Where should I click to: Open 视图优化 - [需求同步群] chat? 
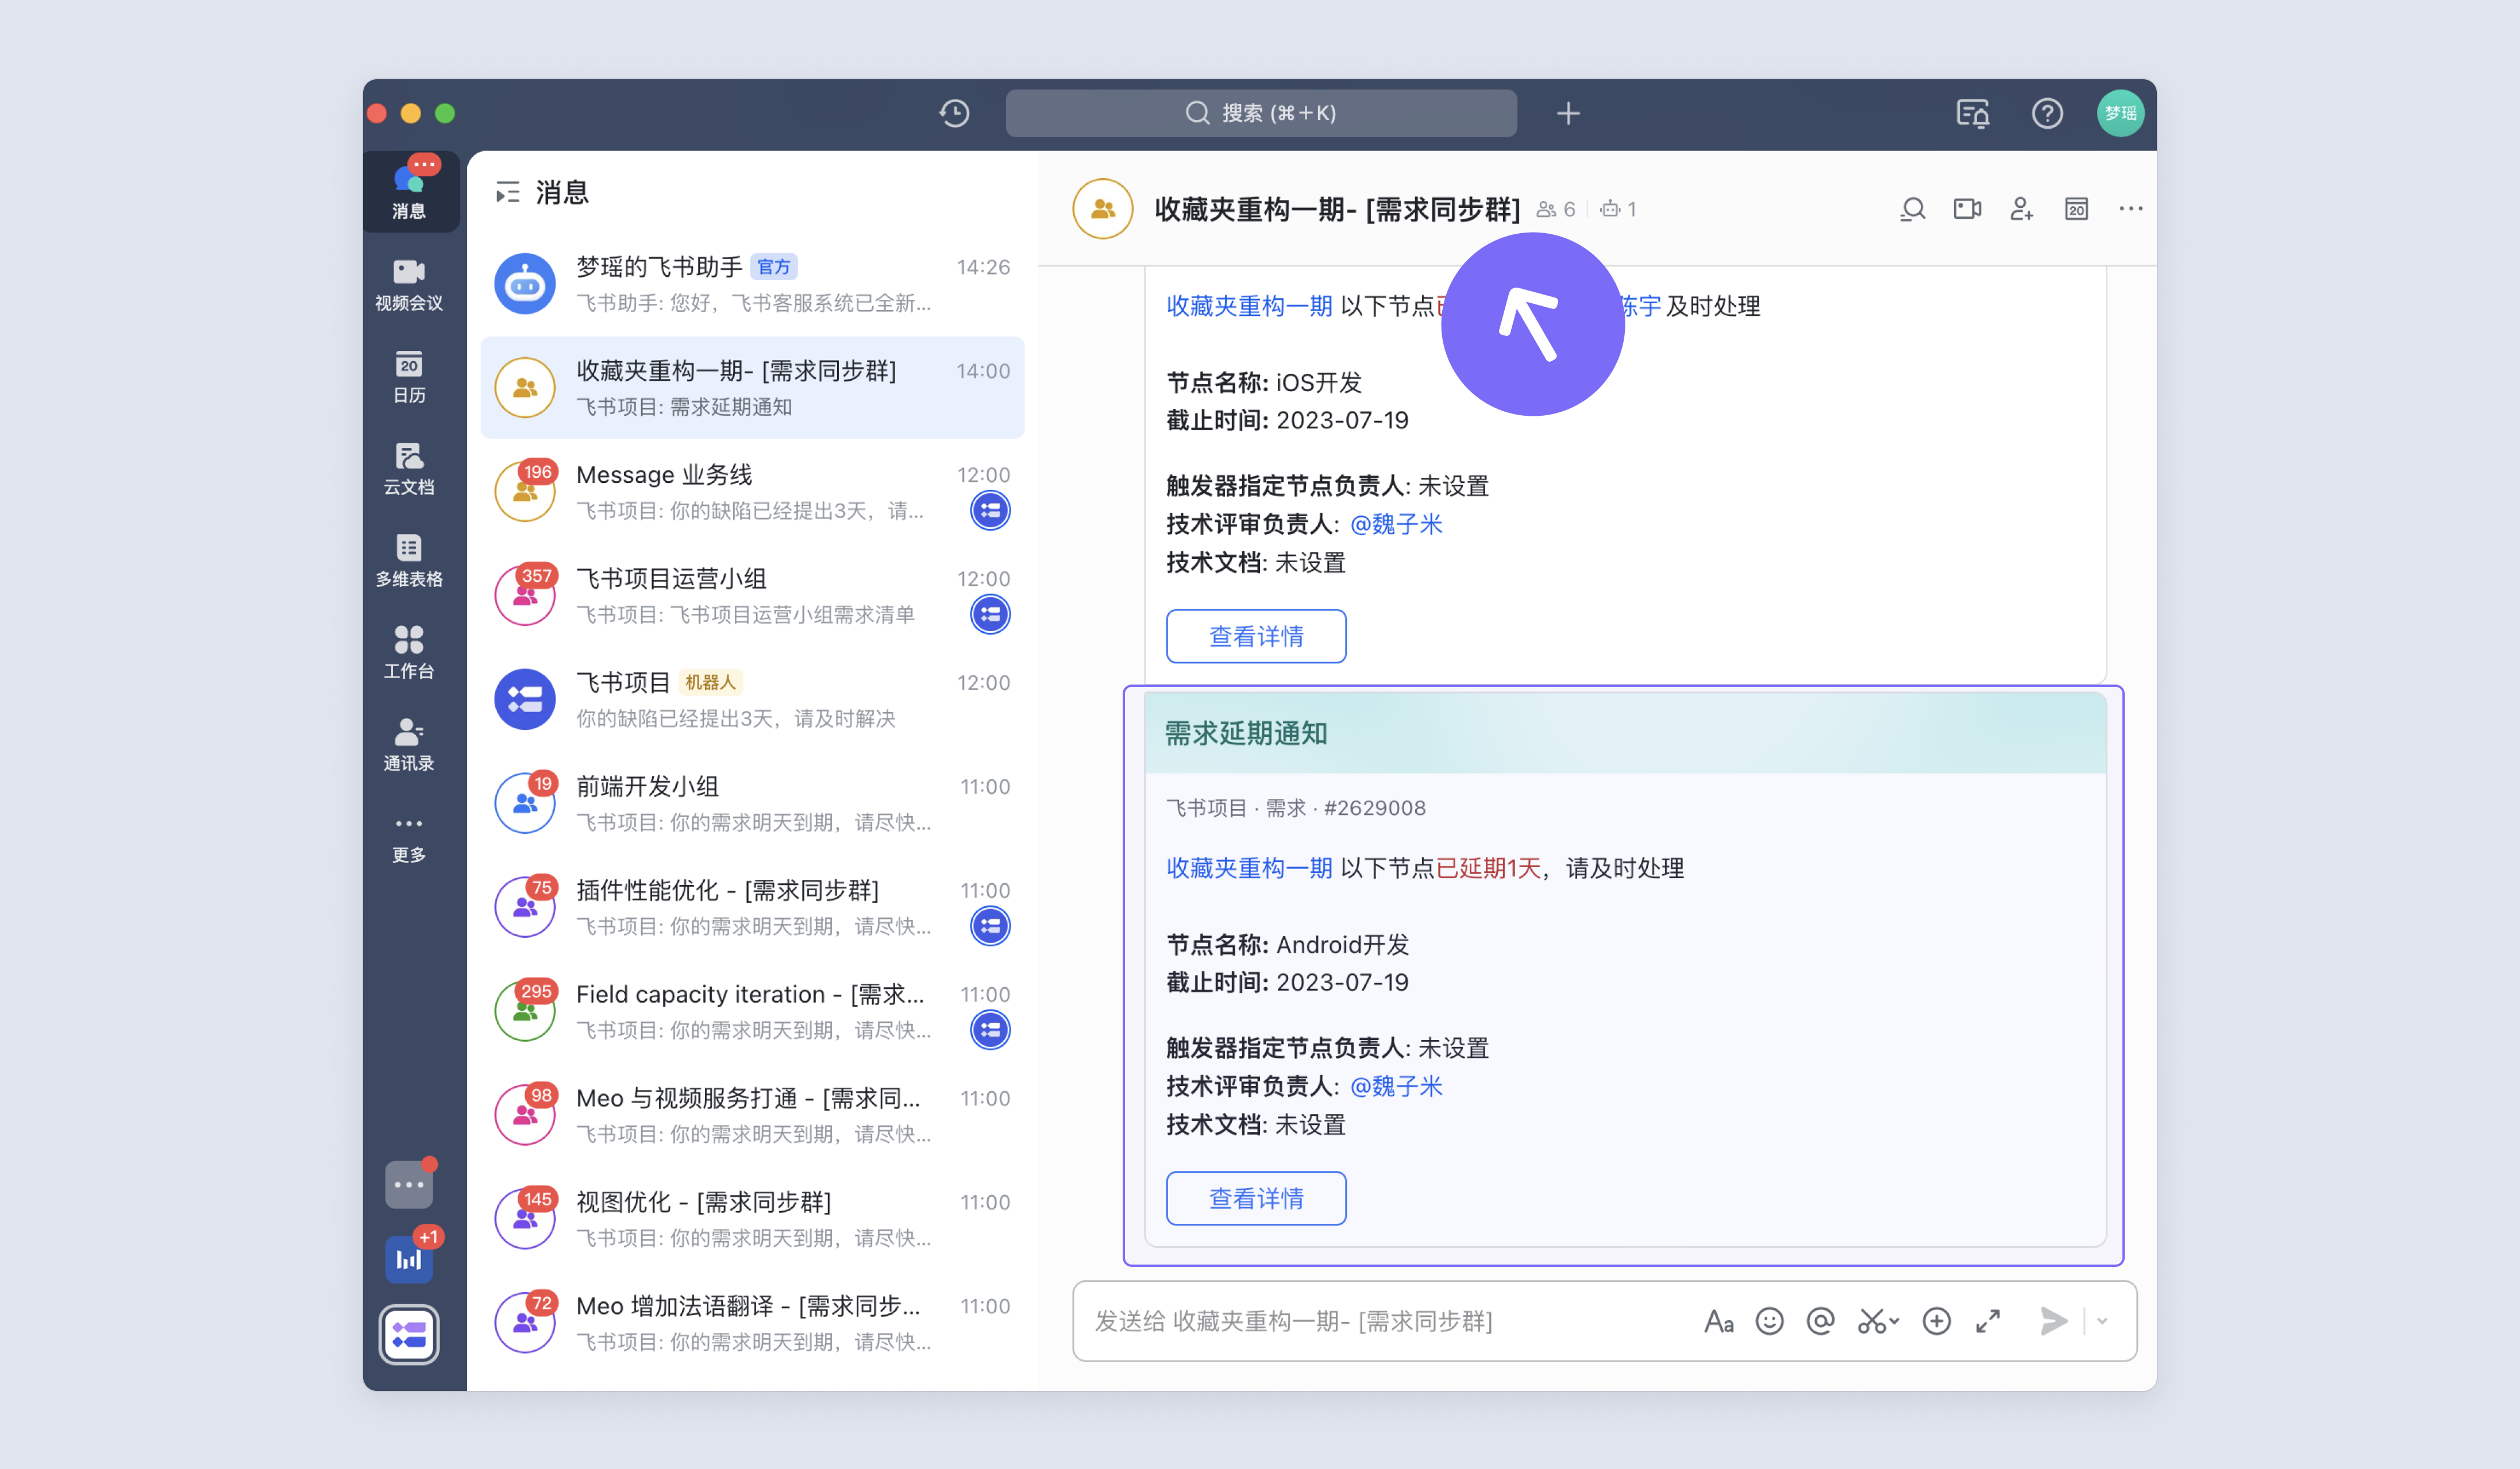752,1219
